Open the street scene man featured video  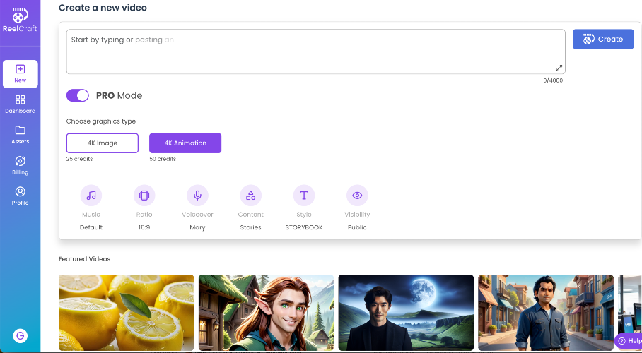546,313
